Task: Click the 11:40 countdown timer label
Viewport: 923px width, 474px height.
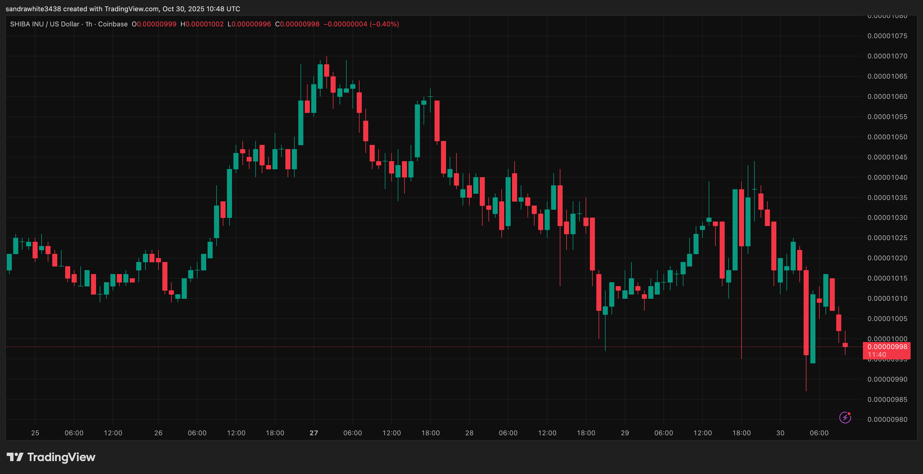Action: coord(877,355)
